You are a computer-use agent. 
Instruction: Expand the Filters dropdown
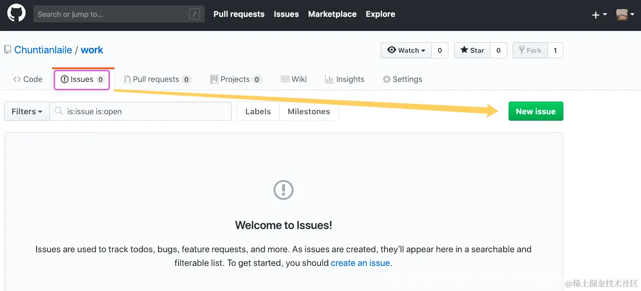click(x=27, y=112)
